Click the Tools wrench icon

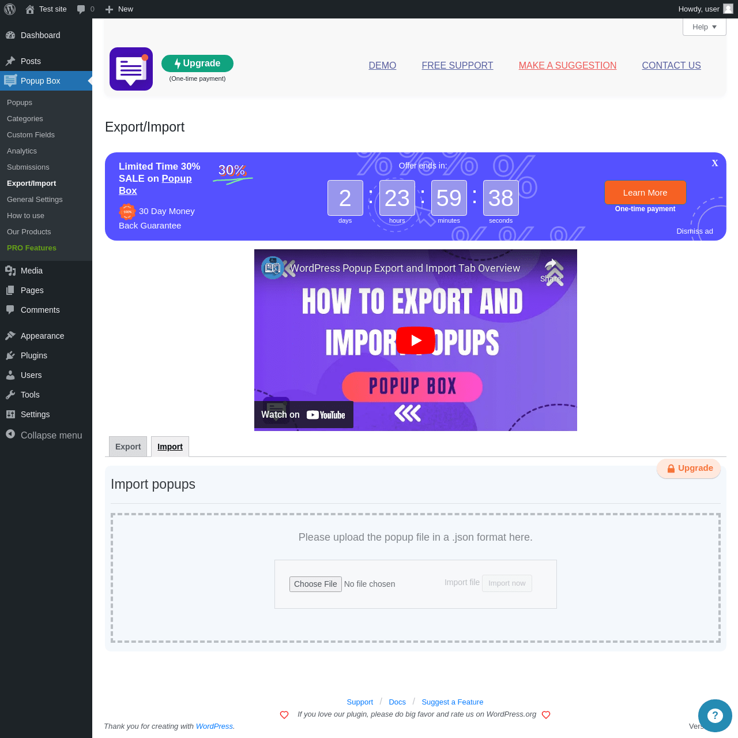(10, 395)
